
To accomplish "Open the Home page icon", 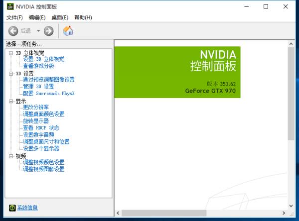I will click(68, 31).
